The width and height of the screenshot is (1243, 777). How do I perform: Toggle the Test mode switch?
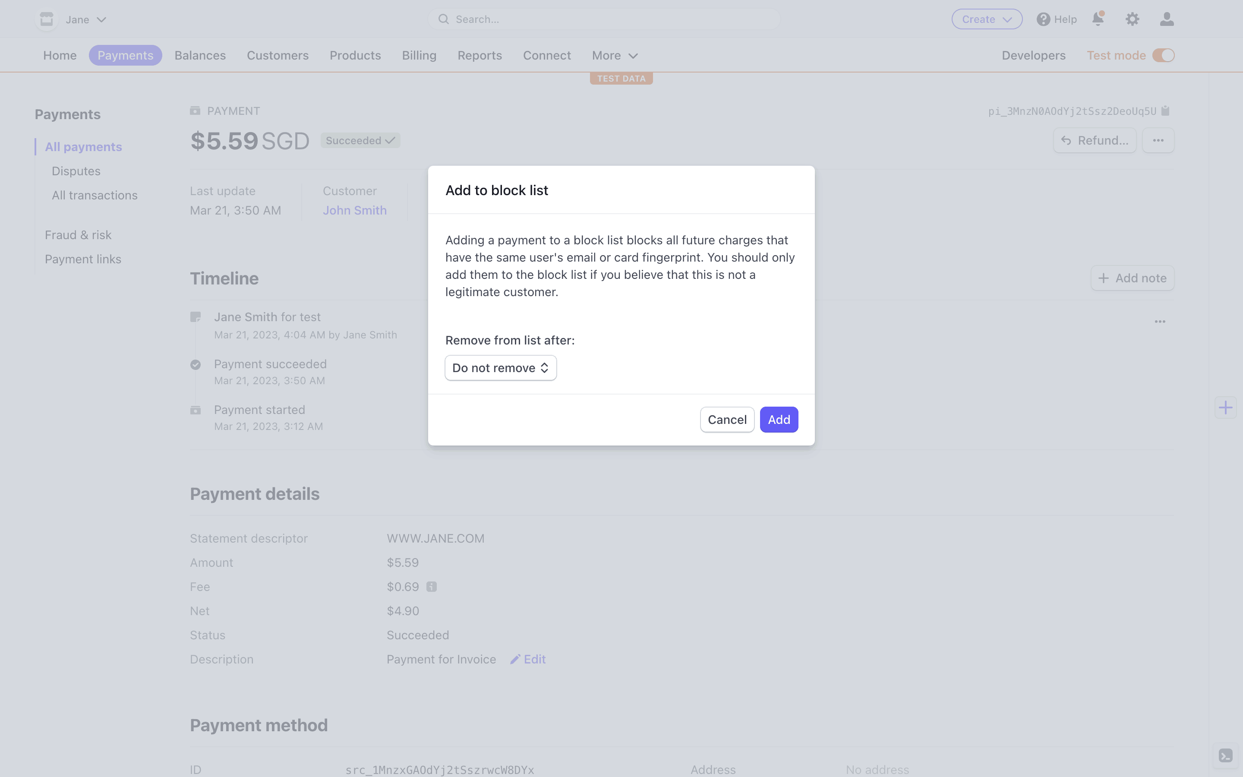1164,55
